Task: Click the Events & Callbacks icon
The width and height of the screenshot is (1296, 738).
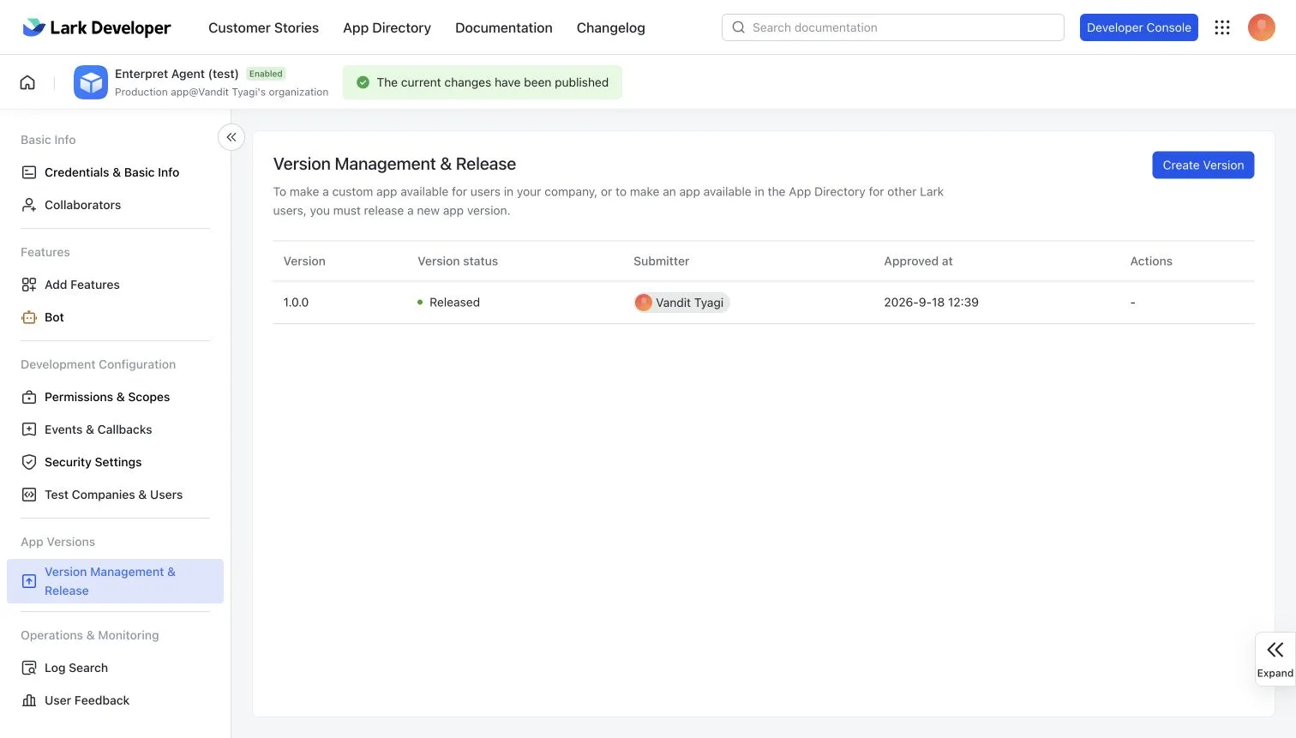Action: pyautogui.click(x=29, y=429)
